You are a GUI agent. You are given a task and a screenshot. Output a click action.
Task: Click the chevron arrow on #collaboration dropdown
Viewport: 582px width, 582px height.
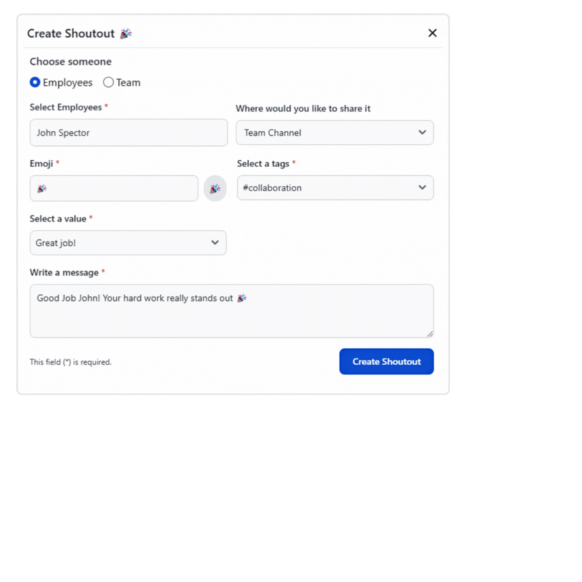(422, 187)
